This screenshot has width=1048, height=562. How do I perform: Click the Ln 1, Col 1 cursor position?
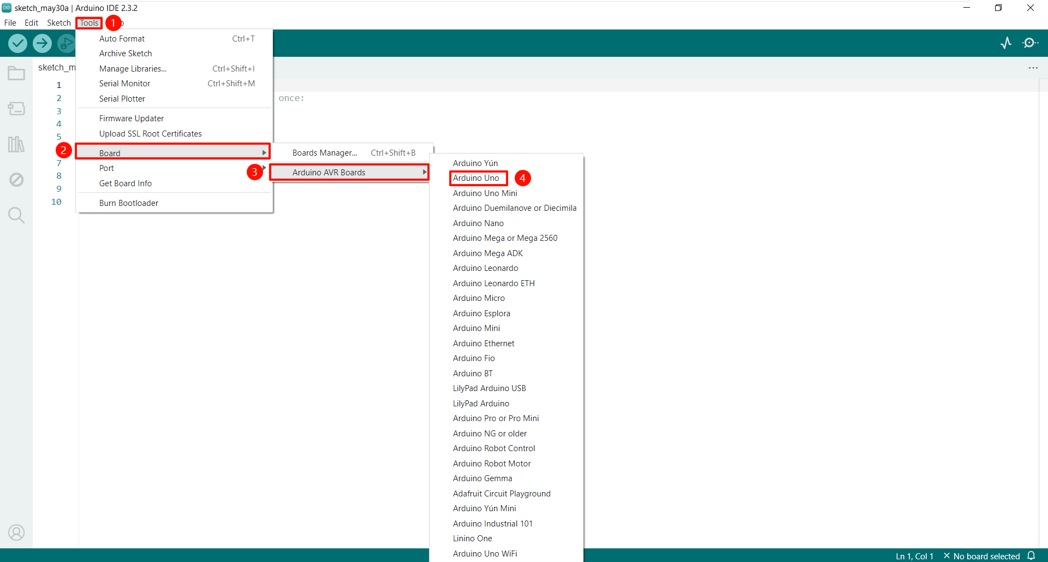914,556
